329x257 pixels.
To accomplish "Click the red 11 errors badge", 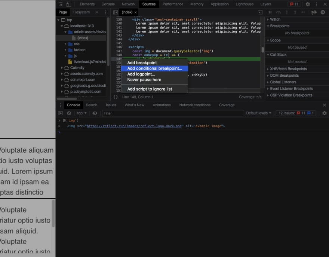I will click(x=294, y=4).
